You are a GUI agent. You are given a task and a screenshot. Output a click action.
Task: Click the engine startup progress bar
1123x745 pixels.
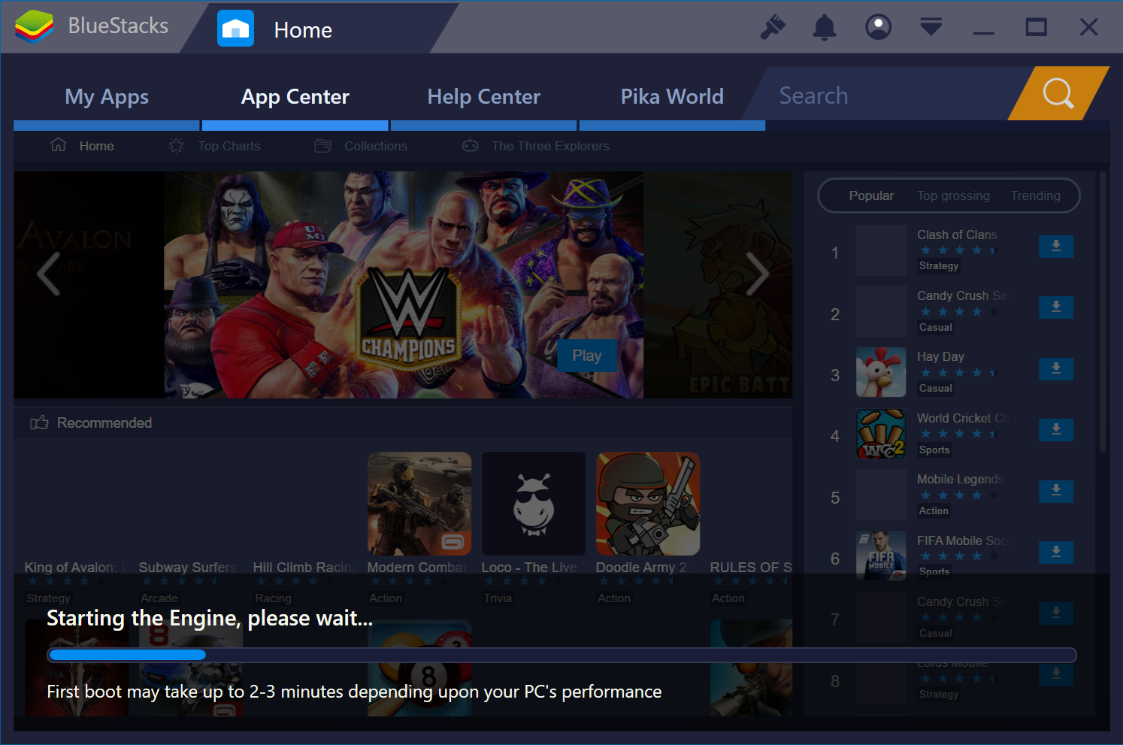click(x=561, y=655)
